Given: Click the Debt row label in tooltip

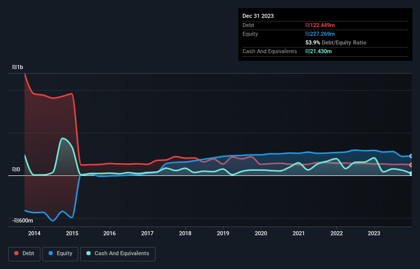Looking at the screenshot, I should [248, 25].
